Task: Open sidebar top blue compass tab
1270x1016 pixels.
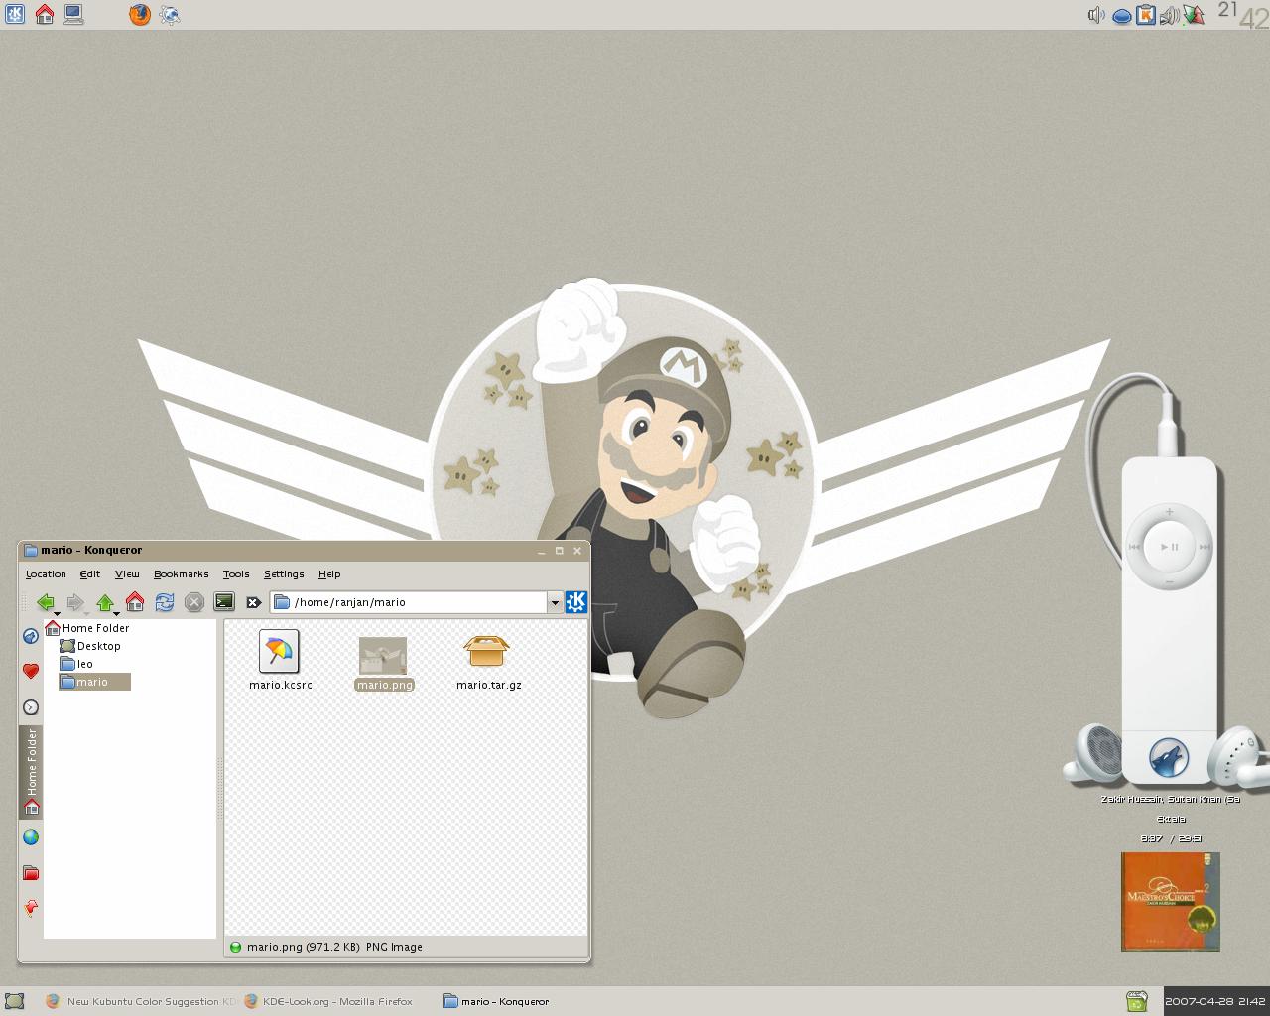Action: pos(31,636)
